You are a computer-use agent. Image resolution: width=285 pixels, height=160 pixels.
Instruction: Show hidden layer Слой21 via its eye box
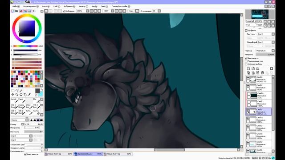248,102
